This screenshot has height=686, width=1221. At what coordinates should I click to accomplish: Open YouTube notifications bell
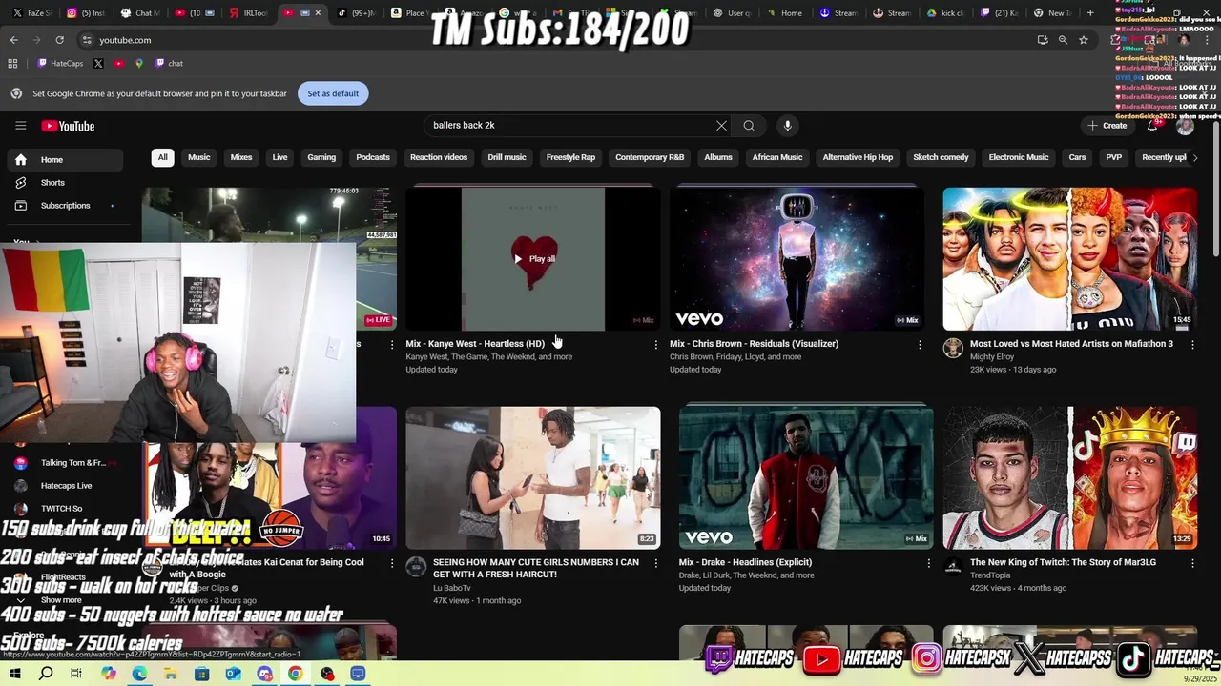click(x=1152, y=126)
